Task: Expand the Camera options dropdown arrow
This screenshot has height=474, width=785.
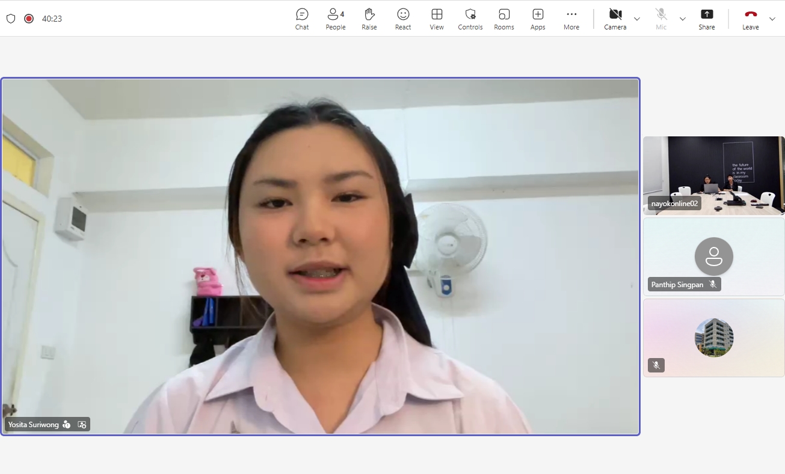Action: point(637,19)
